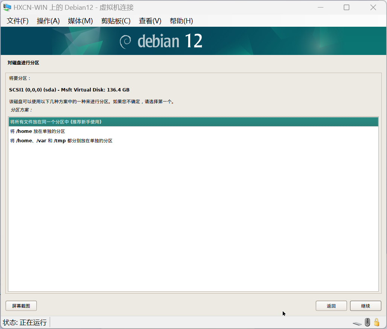This screenshot has height=329, width=387.
Task: Open the 文件(F) menu
Action: pyautogui.click(x=18, y=21)
